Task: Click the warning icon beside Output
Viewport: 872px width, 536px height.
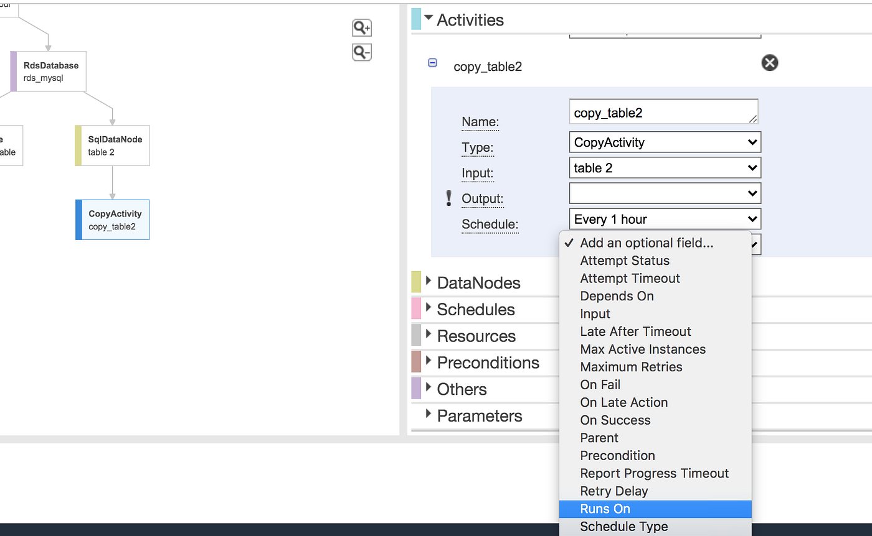Action: point(448,198)
